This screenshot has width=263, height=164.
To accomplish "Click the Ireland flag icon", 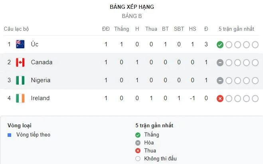I will click(x=20, y=98).
